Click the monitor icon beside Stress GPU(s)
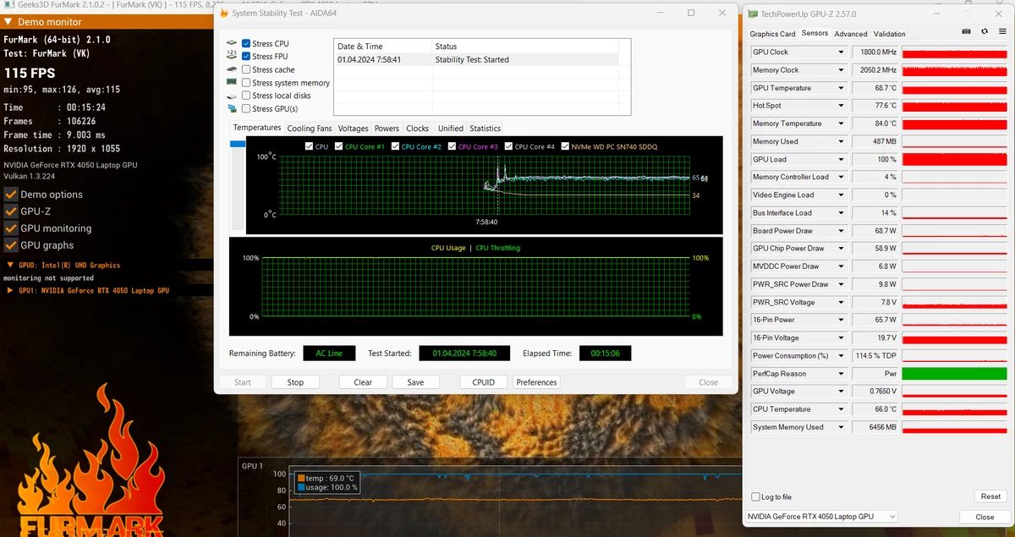This screenshot has height=537, width=1015. 232,108
